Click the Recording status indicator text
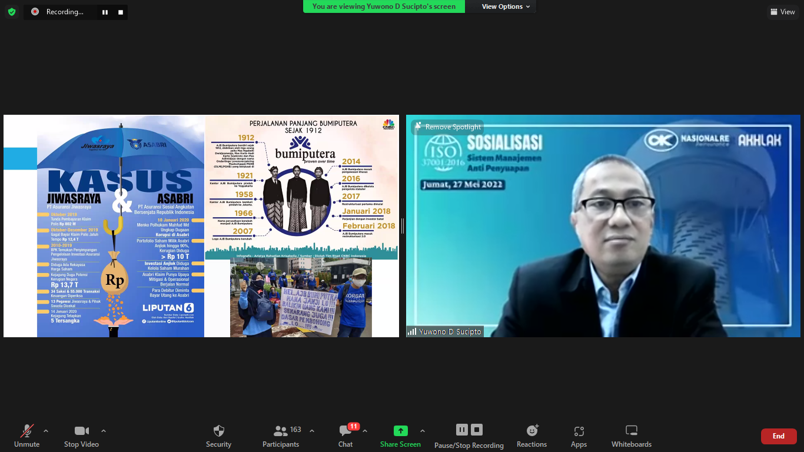804x452 pixels. click(65, 12)
